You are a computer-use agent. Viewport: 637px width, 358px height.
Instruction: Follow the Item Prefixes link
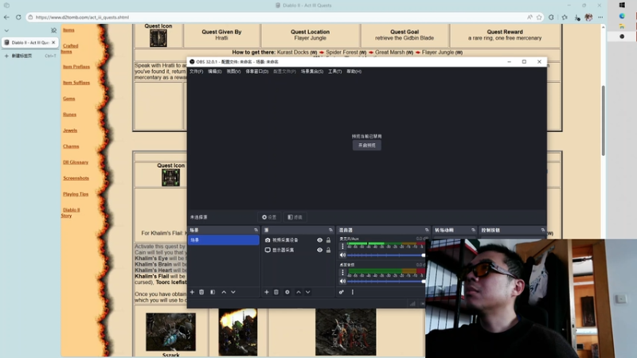(76, 67)
